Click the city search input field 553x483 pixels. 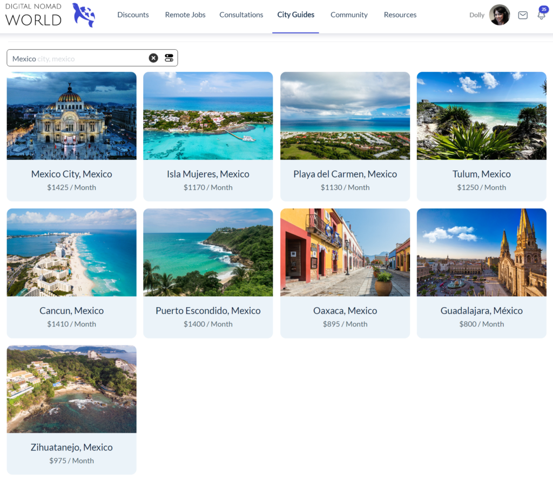[78, 58]
